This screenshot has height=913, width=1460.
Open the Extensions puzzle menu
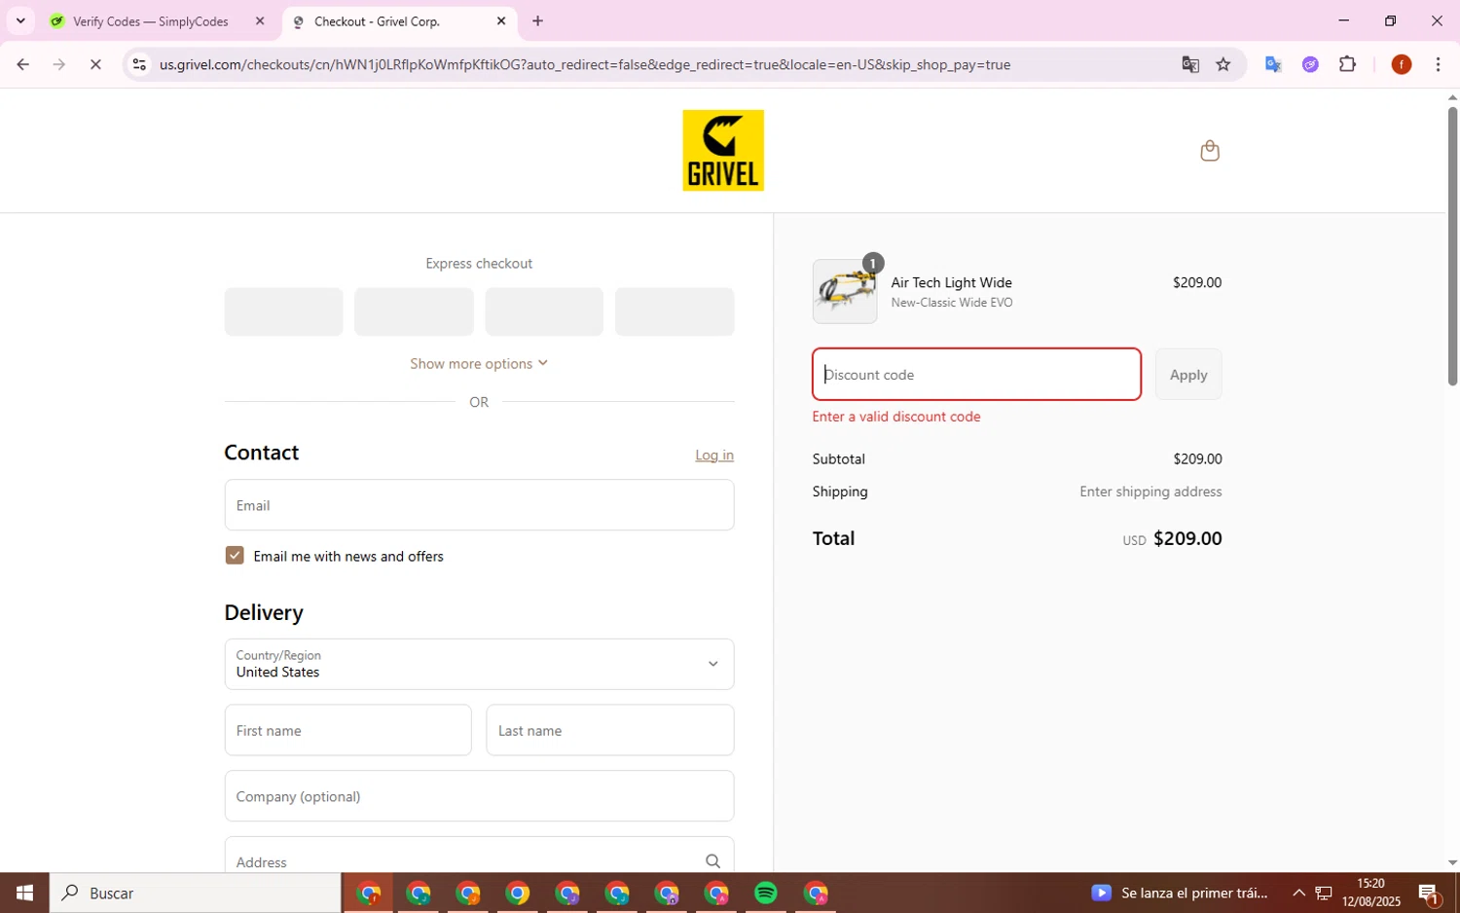[x=1347, y=64]
